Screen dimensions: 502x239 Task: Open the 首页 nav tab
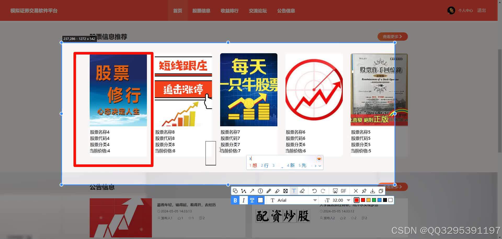point(178,11)
